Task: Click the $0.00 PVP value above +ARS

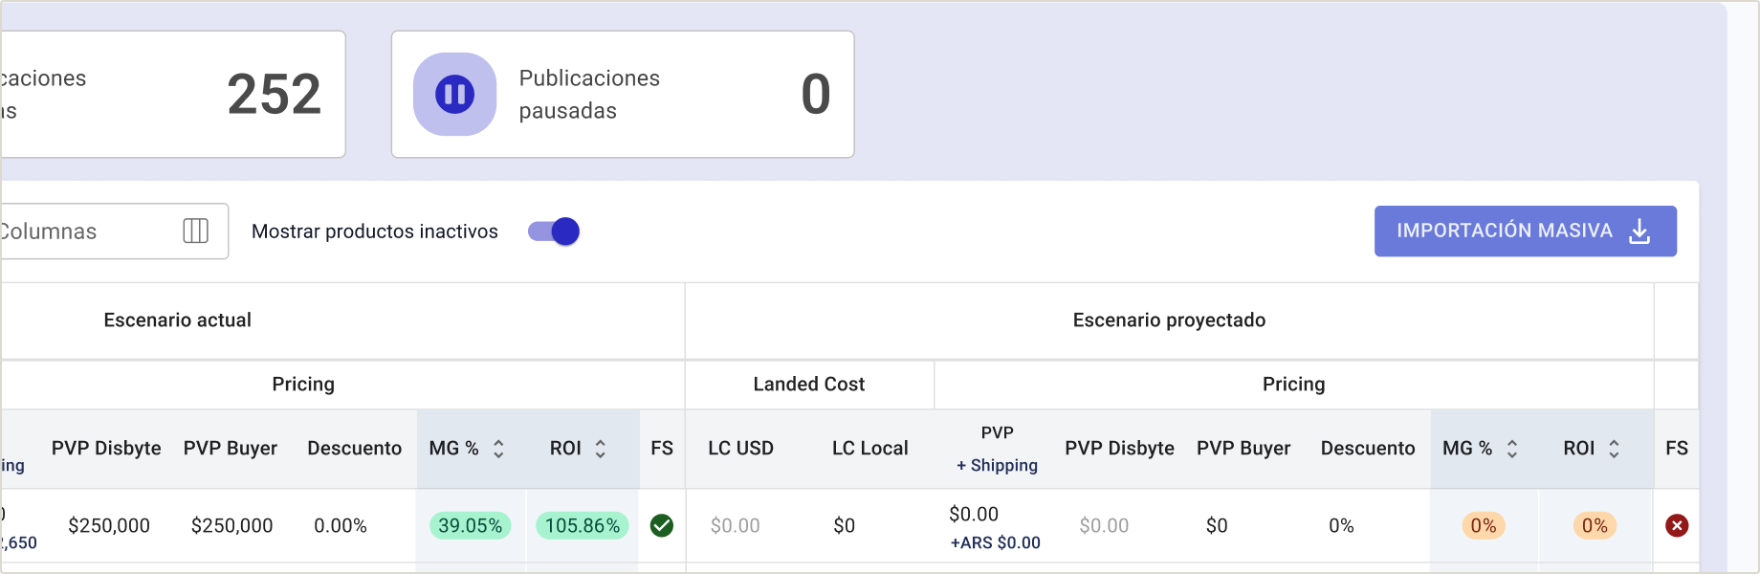Action: coord(974,515)
